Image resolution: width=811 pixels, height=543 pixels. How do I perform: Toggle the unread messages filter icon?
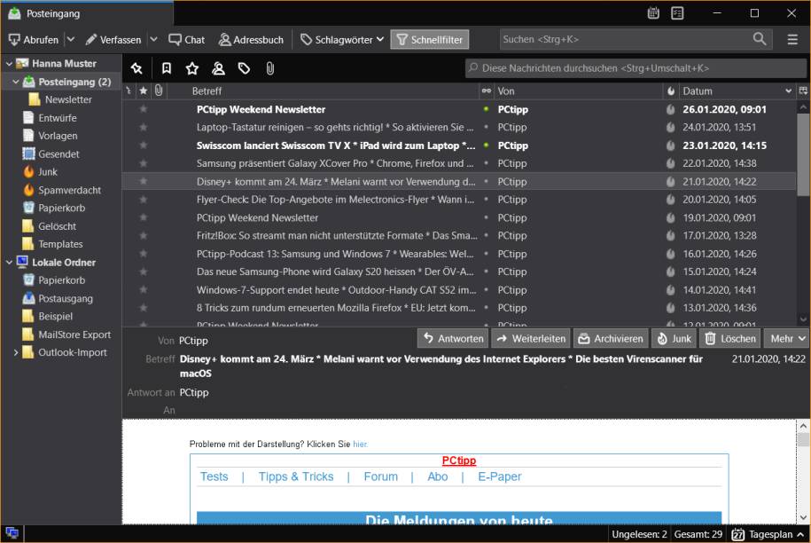point(167,68)
